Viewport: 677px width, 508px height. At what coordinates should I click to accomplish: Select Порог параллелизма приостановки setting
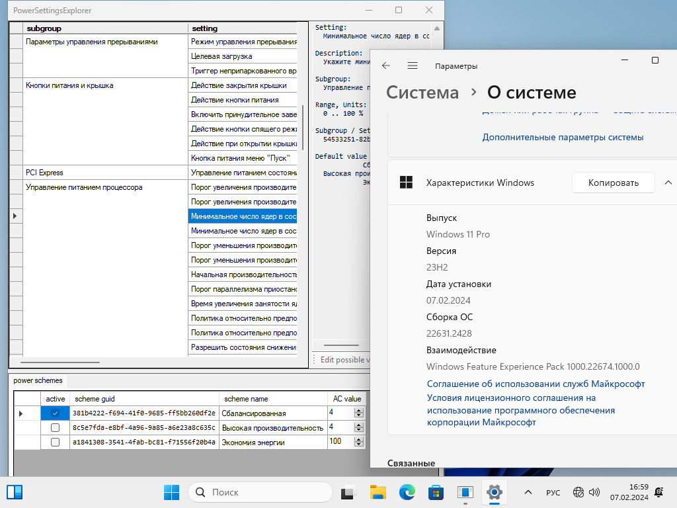243,289
